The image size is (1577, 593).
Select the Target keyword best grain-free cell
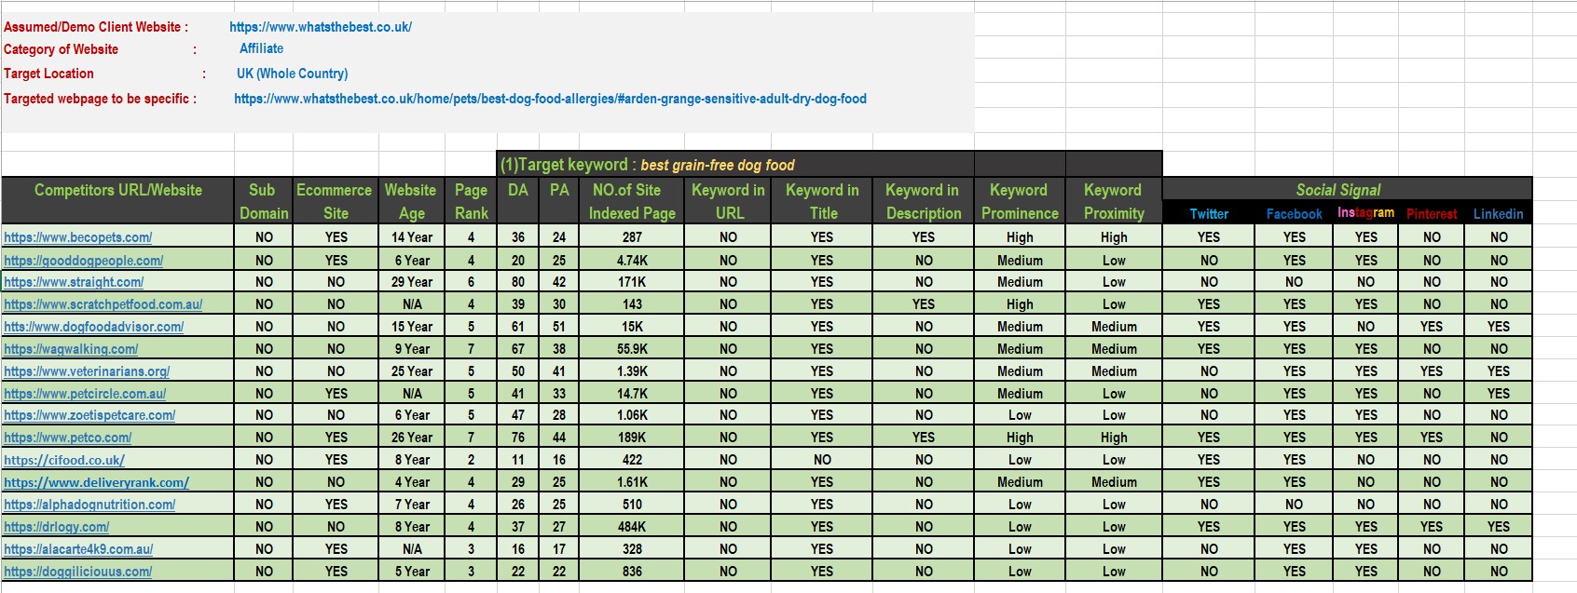click(x=735, y=165)
